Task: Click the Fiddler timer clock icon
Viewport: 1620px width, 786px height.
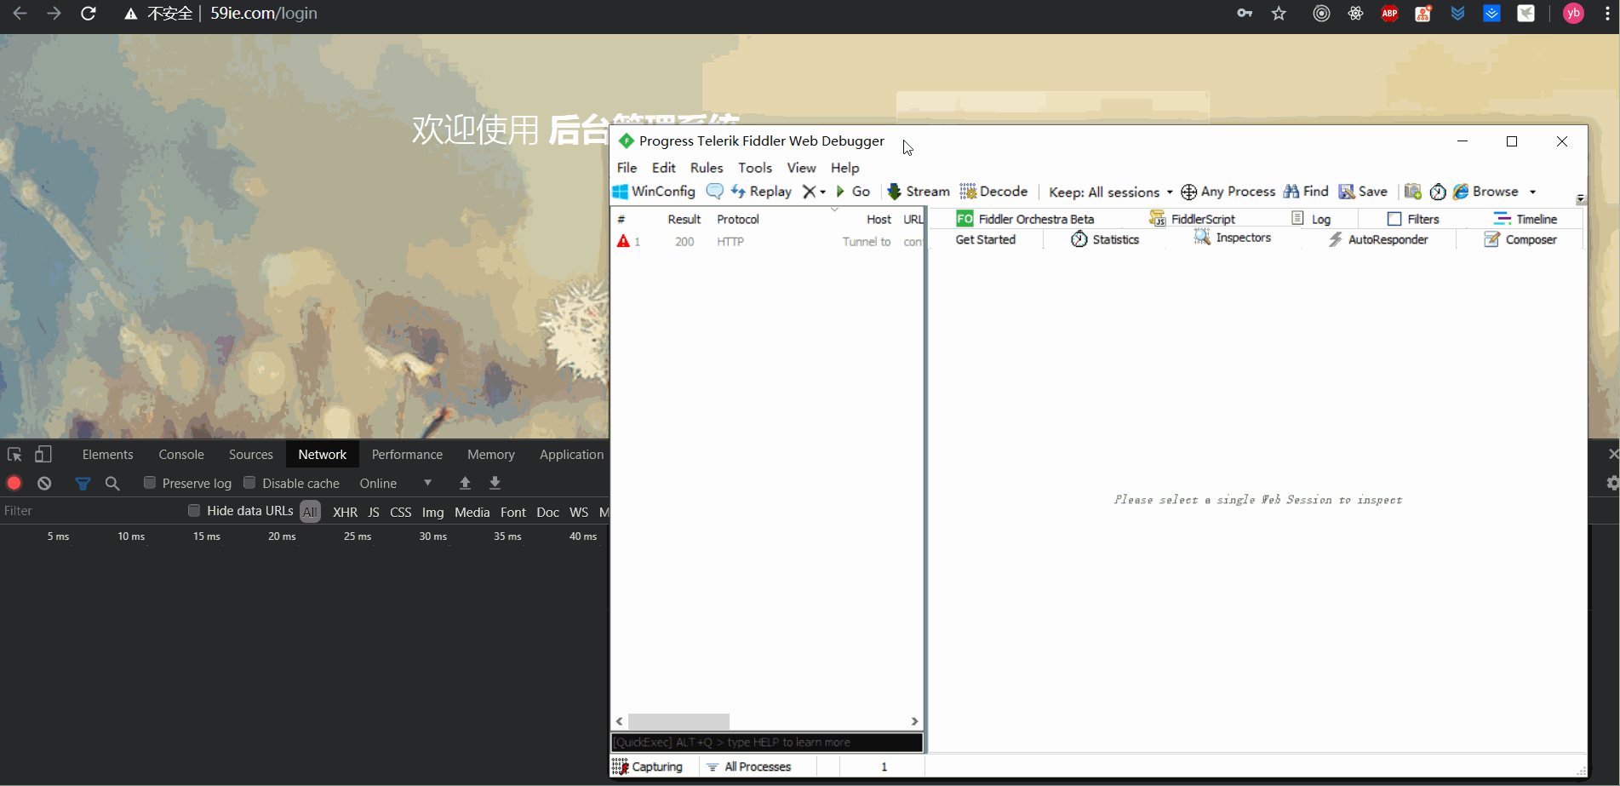Action: point(1438,192)
